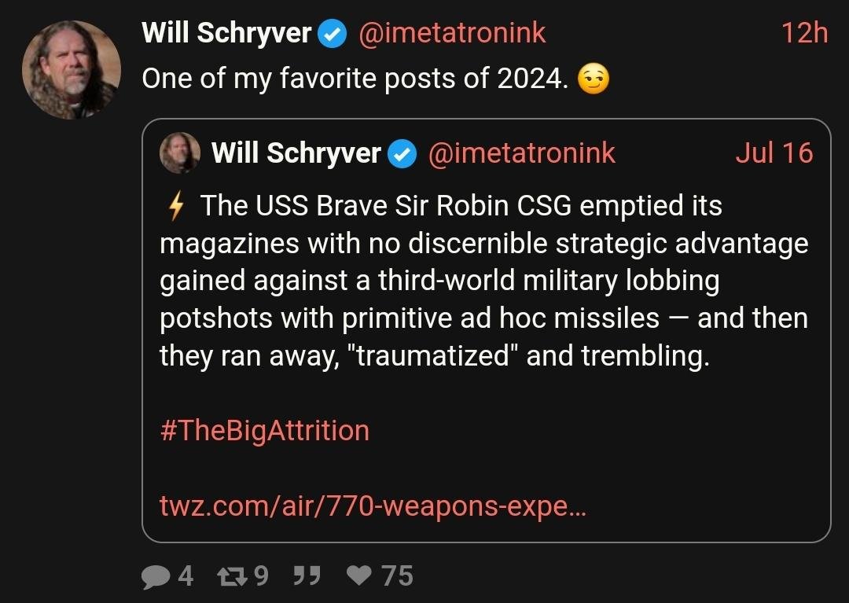Screen dimensions: 849x603
Task: Like the post with the heart icon
Action: coord(360,577)
